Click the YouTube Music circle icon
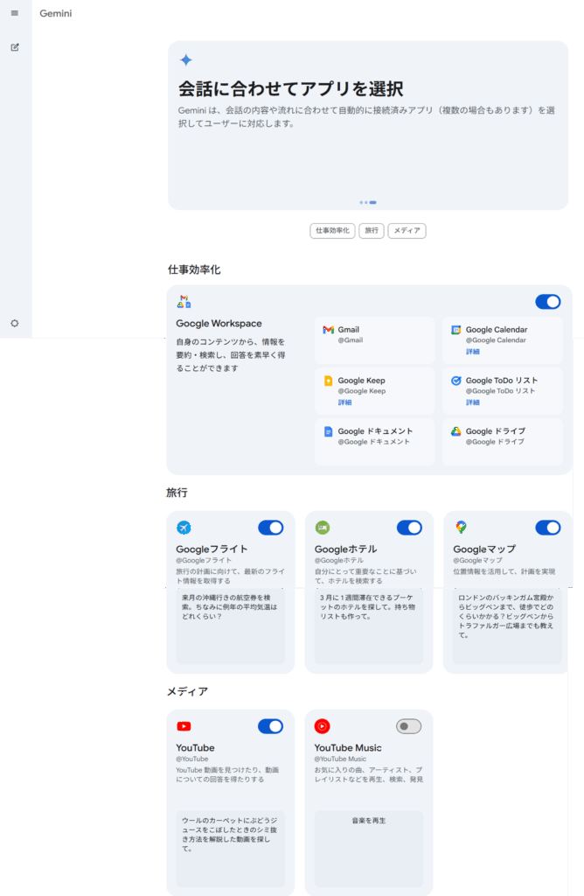The width and height of the screenshot is (584, 896). click(323, 726)
